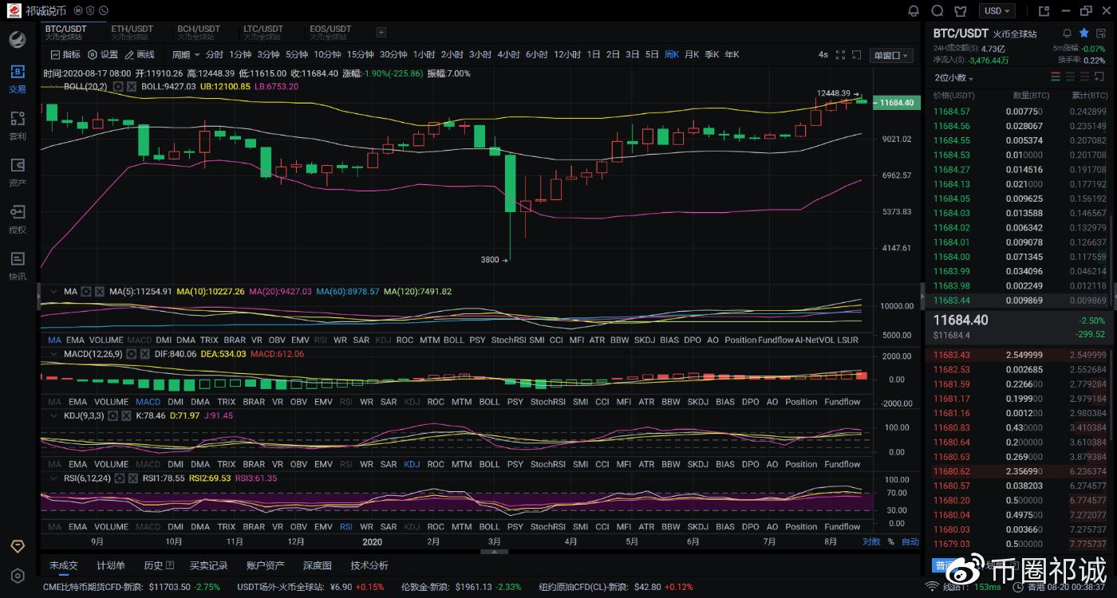Screen dimensions: 1117x598
Task: Open 设置 chart settings
Action: [x=103, y=55]
